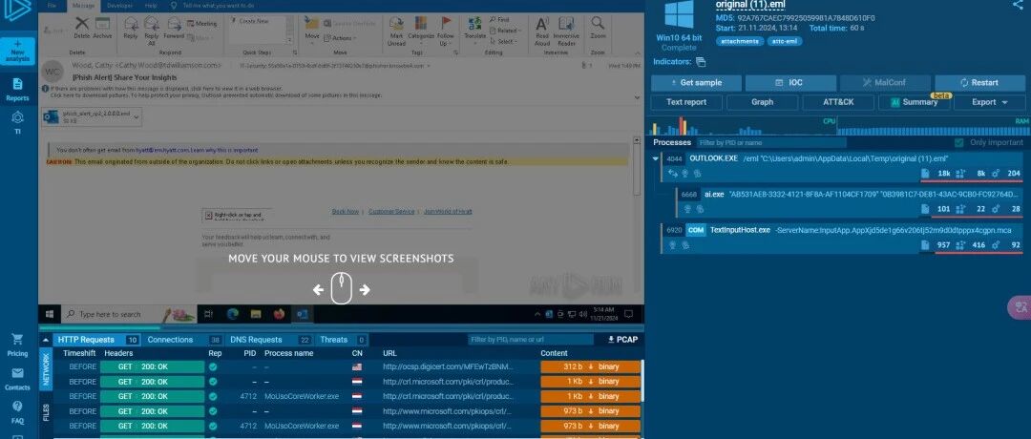This screenshot has height=439, width=1031.
Task: Click the share icon at top right
Action: tap(1018, 6)
